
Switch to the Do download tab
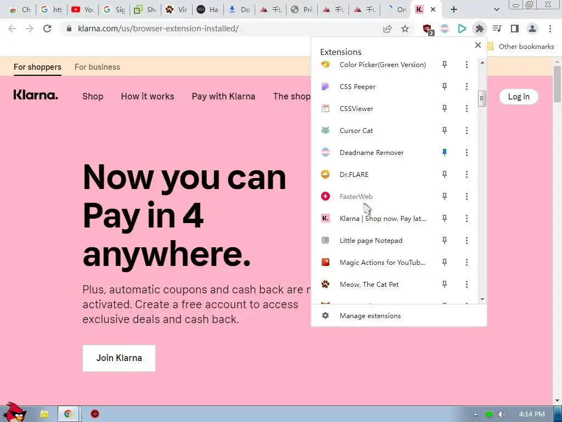239,9
